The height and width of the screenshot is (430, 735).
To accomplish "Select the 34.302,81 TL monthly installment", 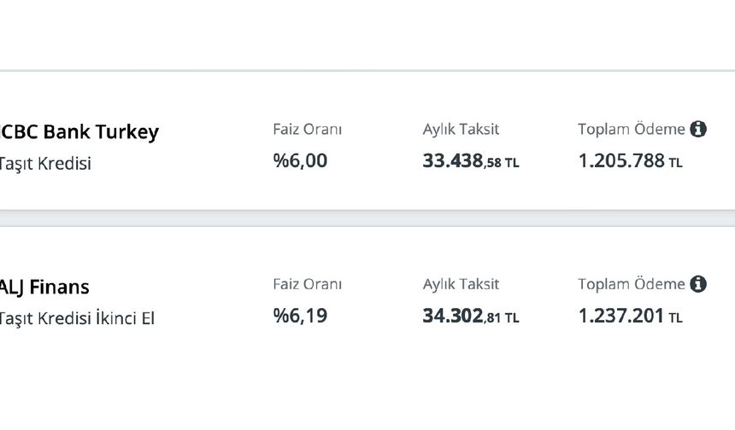I will [470, 317].
